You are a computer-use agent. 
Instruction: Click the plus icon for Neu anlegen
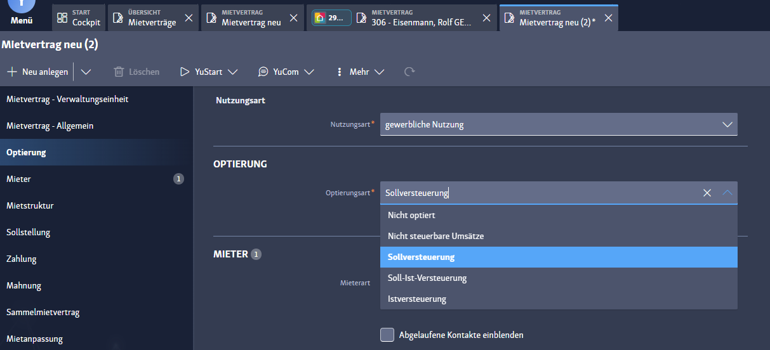coord(11,72)
